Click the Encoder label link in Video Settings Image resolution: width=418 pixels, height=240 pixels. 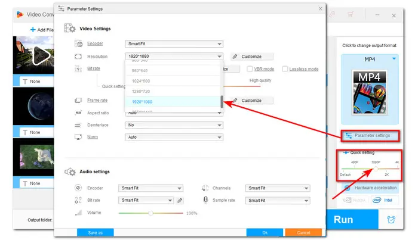click(x=95, y=43)
